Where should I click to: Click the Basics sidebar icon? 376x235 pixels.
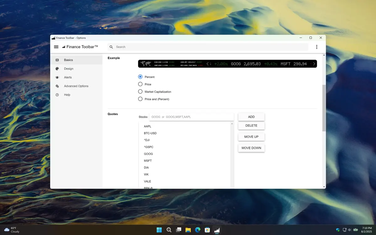tap(57, 60)
